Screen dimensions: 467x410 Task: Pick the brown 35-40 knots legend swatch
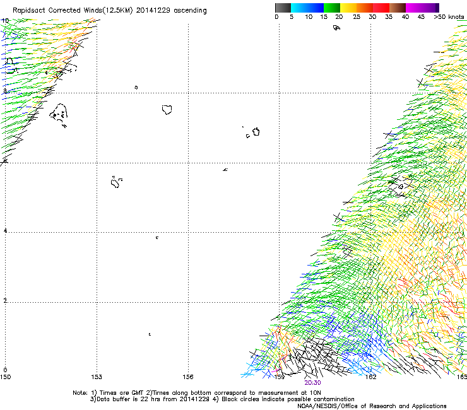(398, 8)
